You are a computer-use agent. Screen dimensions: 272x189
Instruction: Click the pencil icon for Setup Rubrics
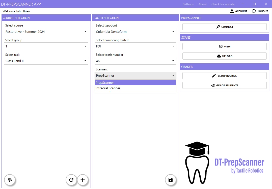pyautogui.click(x=214, y=76)
